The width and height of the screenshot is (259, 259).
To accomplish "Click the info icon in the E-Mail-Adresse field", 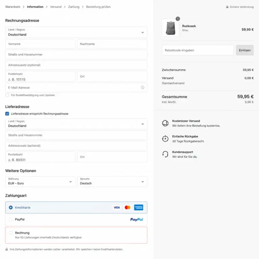I will 142,88.
